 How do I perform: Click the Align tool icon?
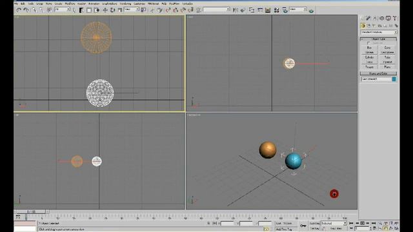(x=243, y=10)
